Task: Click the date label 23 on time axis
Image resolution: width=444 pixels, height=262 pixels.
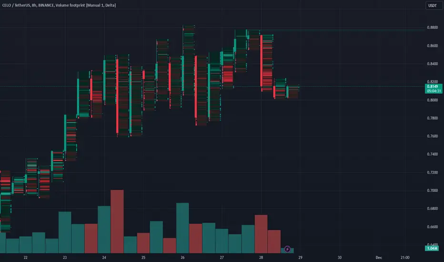Action: click(65, 257)
